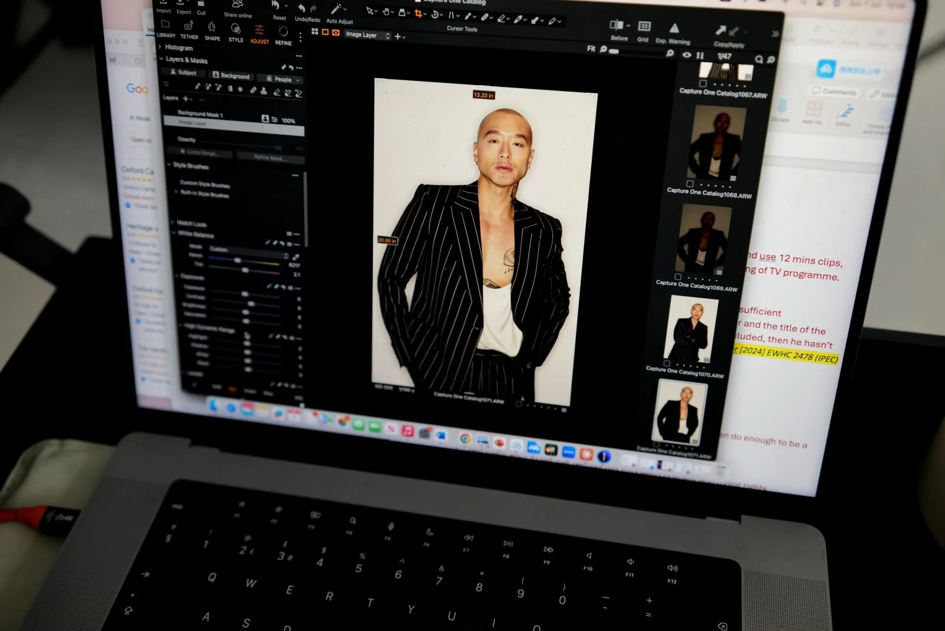Toggle browser eye visibility icon
The width and height of the screenshot is (945, 631).
tap(686, 54)
